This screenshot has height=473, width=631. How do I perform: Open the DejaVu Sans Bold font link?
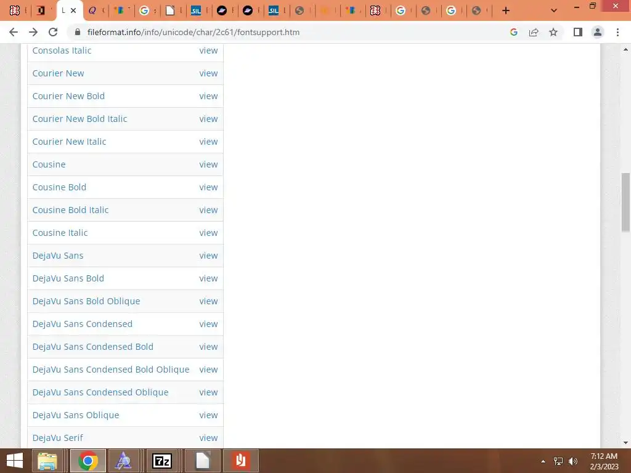[68, 278]
